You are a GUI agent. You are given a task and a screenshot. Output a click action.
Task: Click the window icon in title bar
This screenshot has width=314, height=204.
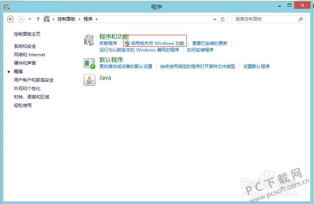point(7,7)
